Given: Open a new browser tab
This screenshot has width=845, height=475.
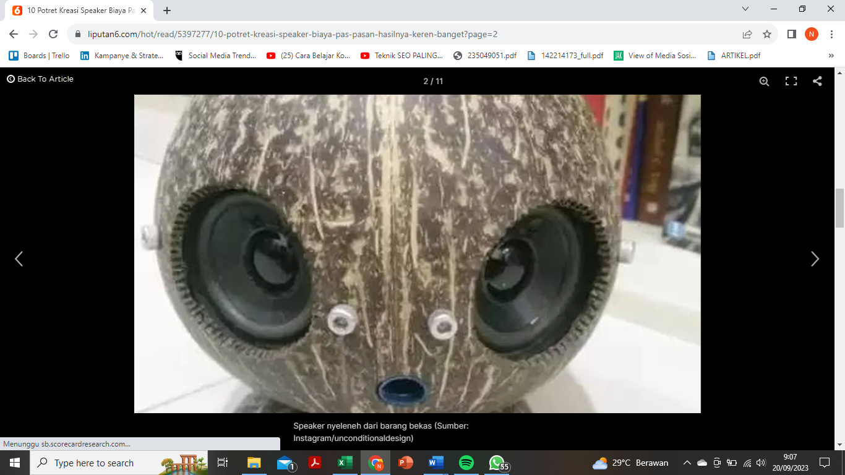Looking at the screenshot, I should pos(167,11).
